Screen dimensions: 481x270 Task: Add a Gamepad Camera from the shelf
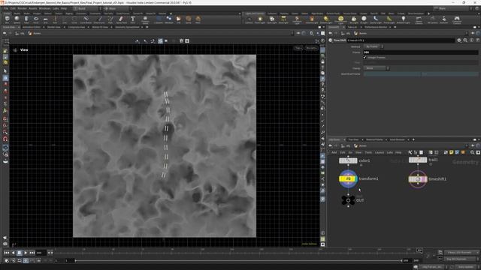coord(457,20)
